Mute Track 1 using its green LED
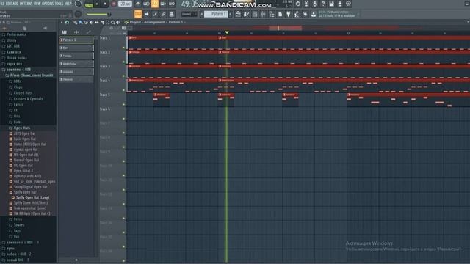 tap(124, 48)
